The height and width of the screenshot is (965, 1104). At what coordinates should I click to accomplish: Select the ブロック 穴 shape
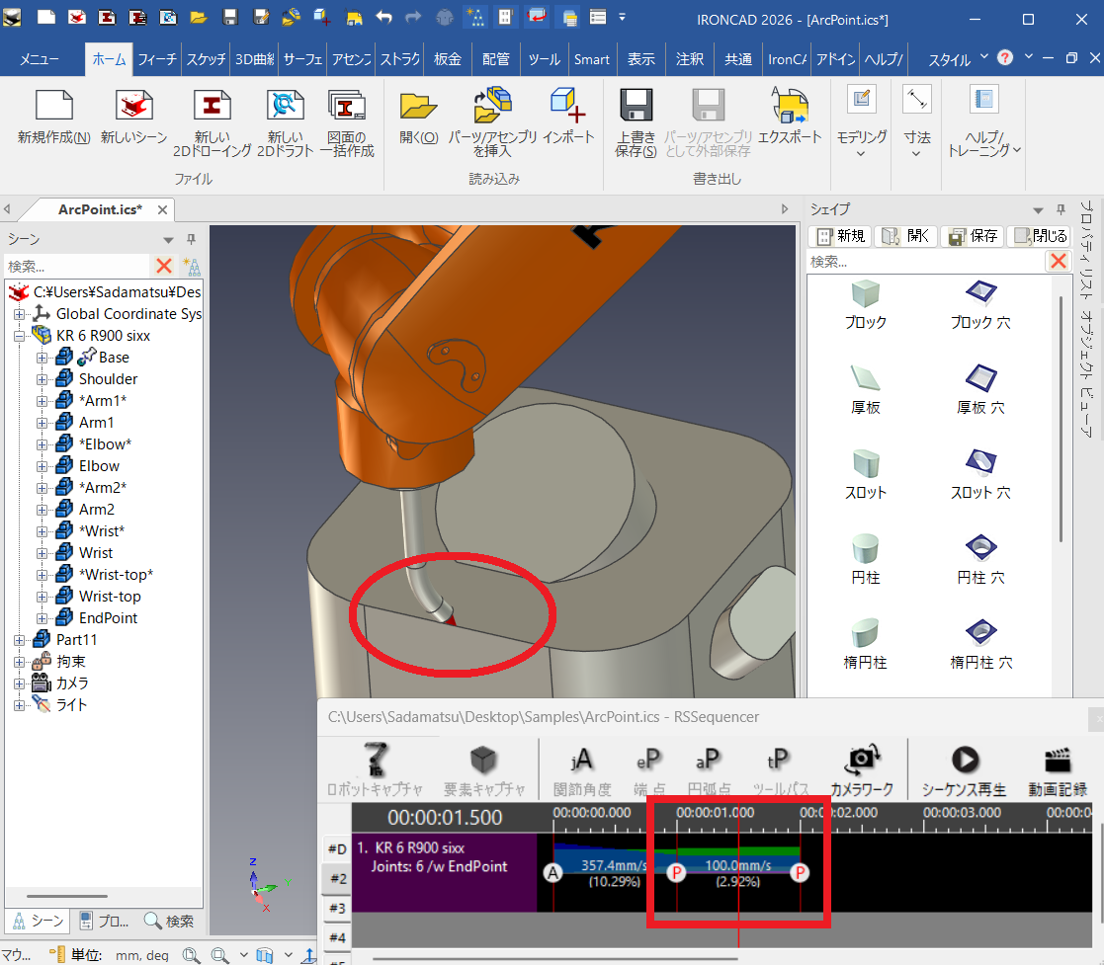[x=980, y=305]
